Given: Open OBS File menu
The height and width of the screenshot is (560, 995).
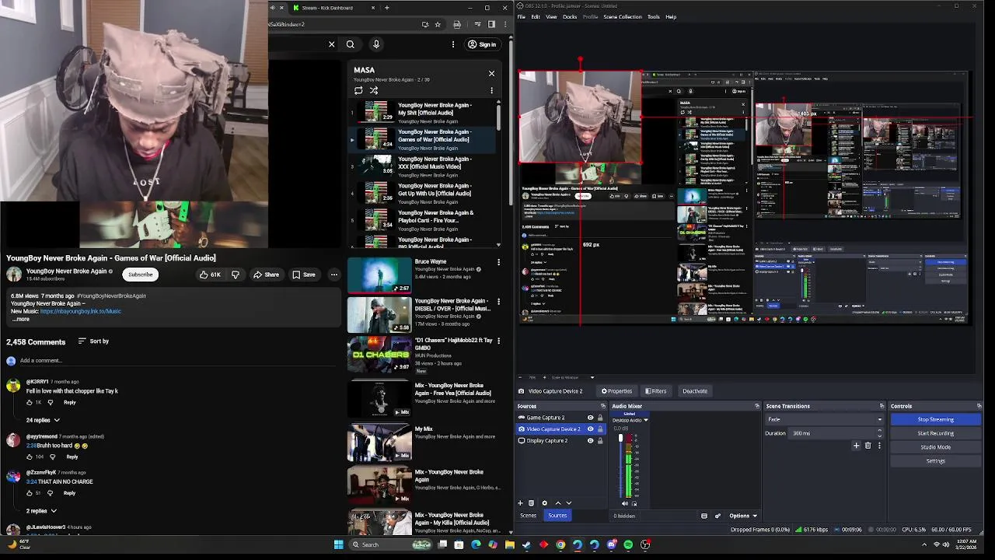Looking at the screenshot, I should pyautogui.click(x=522, y=16).
